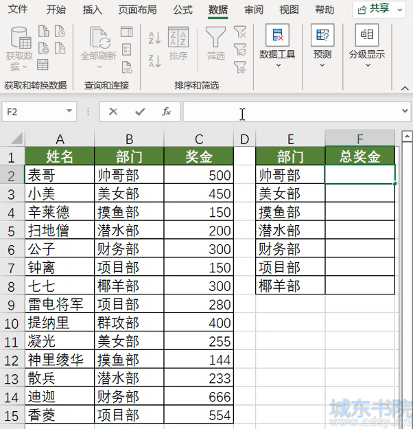Click the Recent Sources icon
Image resolution: width=413 pixels, height=429 pixels.
coord(60,31)
